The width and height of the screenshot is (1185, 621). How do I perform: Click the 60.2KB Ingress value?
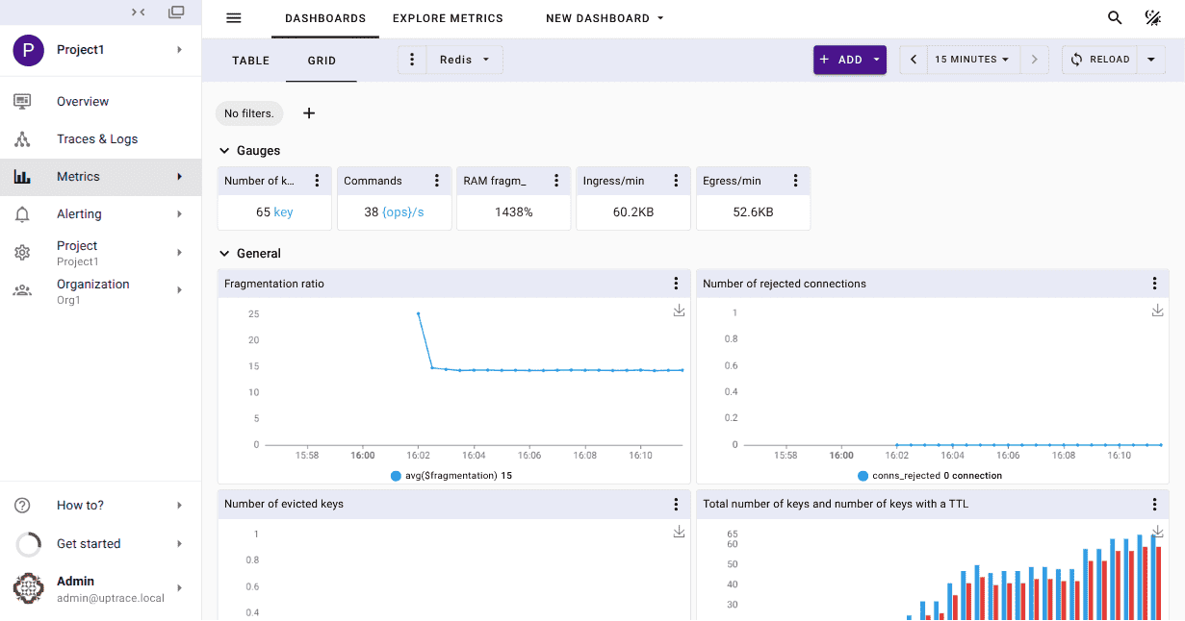tap(633, 212)
